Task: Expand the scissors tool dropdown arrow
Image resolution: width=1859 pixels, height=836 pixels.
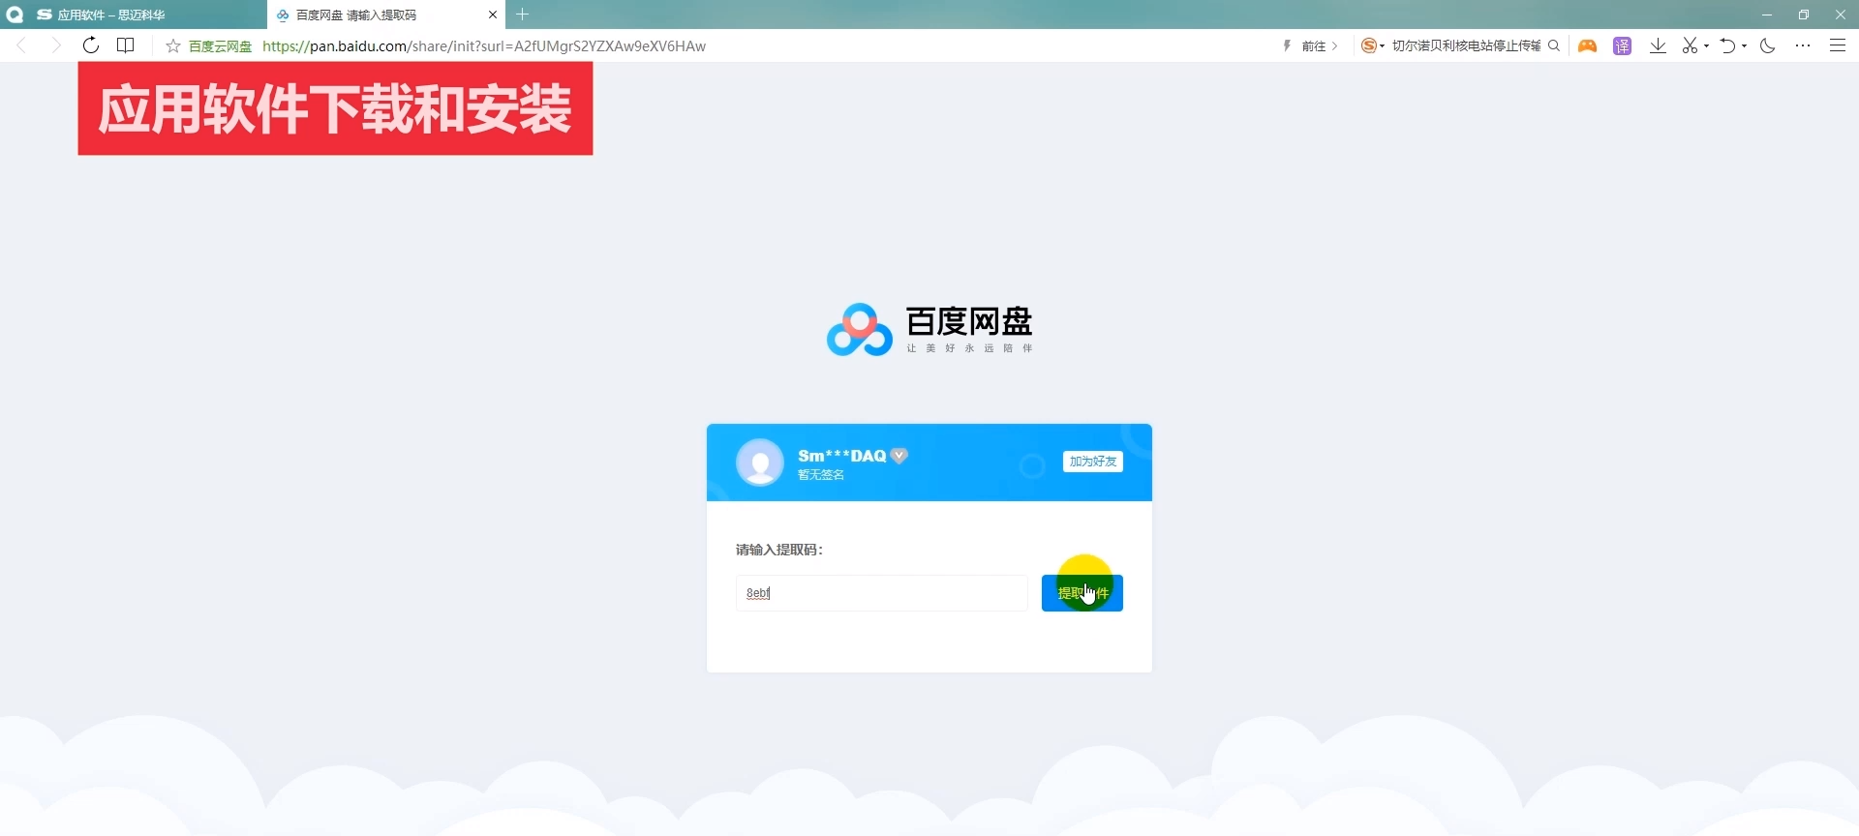Action: [1706, 45]
